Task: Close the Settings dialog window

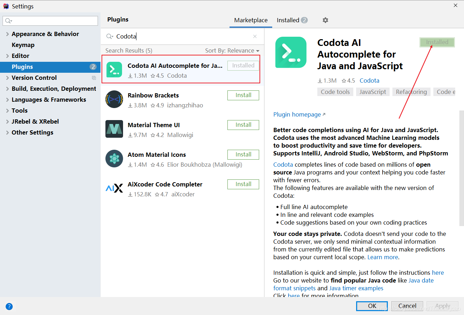Action: [x=456, y=5]
